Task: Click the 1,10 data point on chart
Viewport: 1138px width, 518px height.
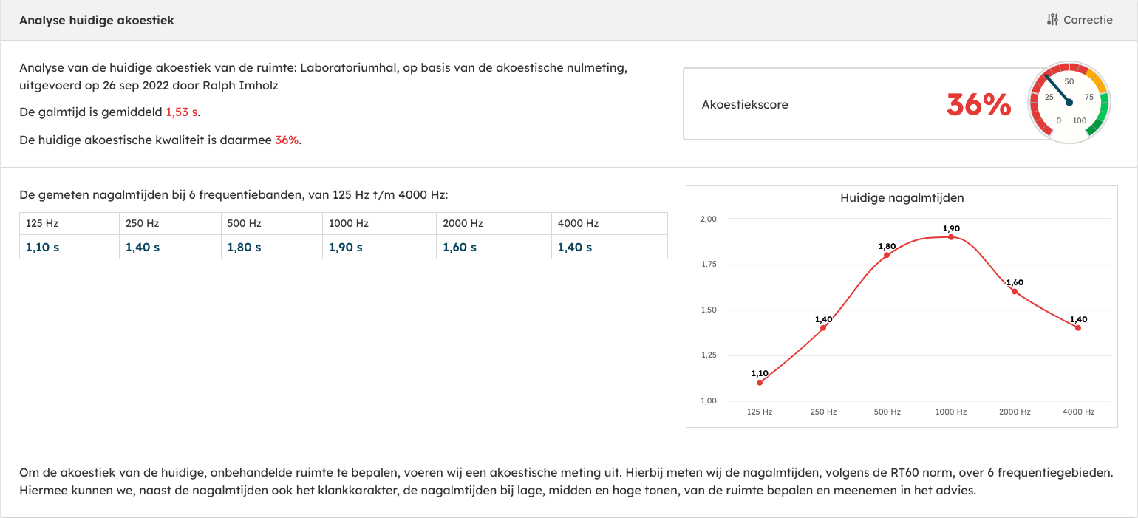Action: 760,382
